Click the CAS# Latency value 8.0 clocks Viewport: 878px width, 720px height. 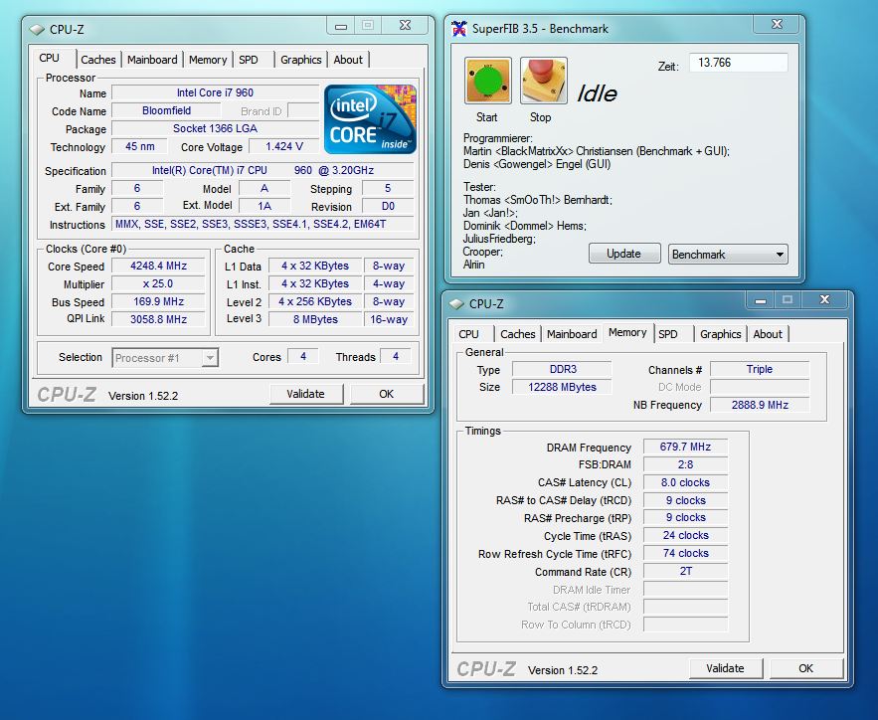click(685, 482)
